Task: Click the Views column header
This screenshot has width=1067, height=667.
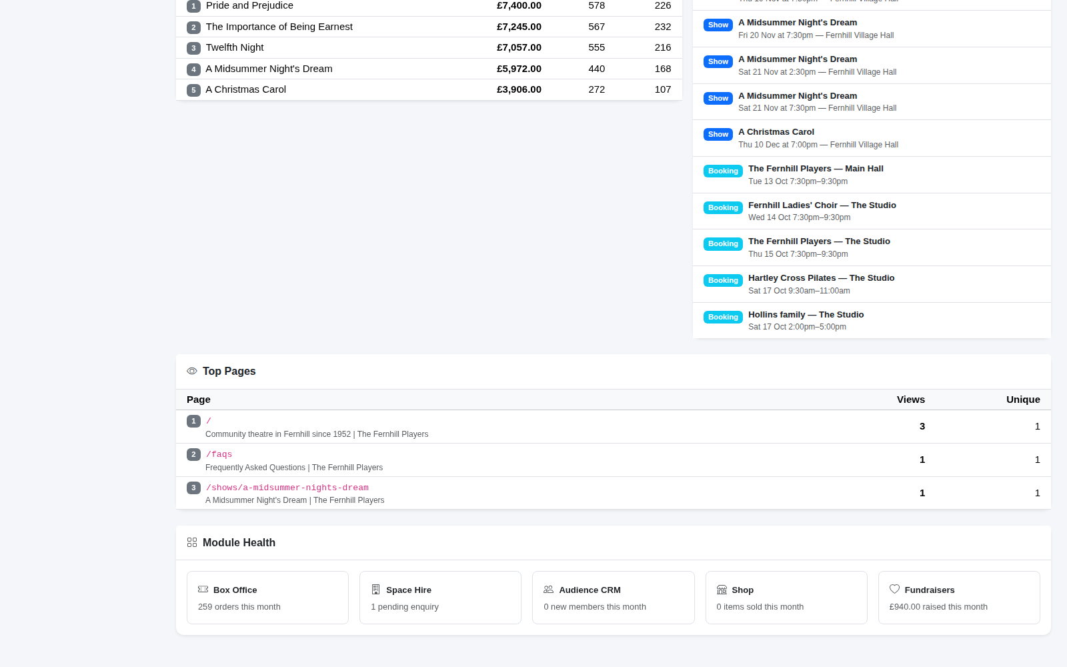Action: [911, 400]
